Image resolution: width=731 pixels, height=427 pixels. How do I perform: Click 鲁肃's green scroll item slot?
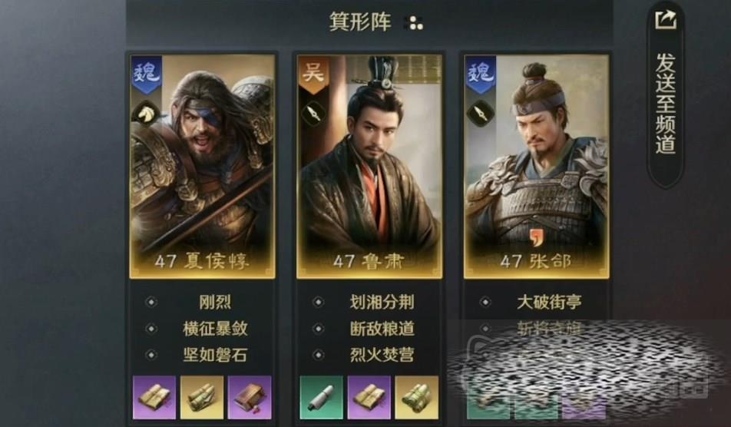(x=321, y=398)
